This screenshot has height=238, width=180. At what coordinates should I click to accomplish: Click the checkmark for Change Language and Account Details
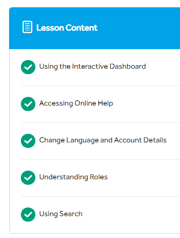click(28, 141)
